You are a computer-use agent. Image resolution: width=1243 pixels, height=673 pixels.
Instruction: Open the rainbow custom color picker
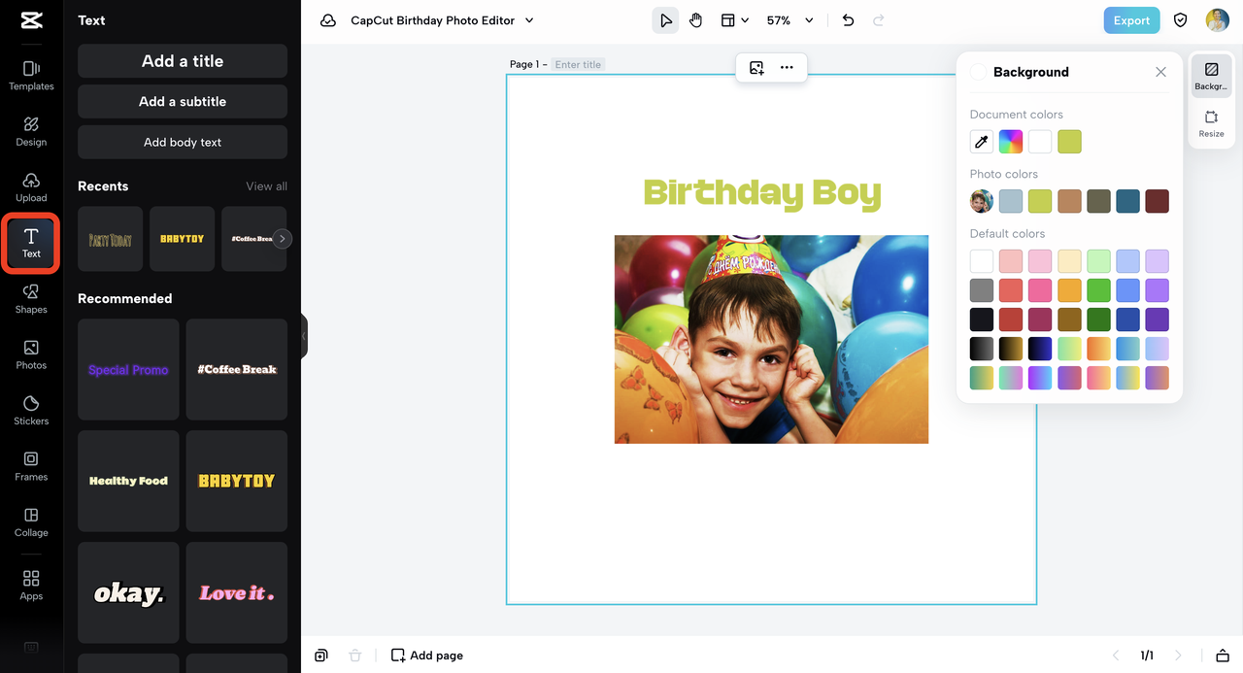tap(1011, 142)
